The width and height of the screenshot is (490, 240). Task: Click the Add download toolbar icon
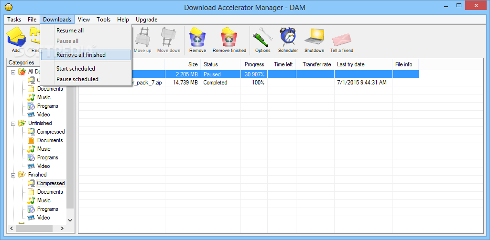[16, 38]
